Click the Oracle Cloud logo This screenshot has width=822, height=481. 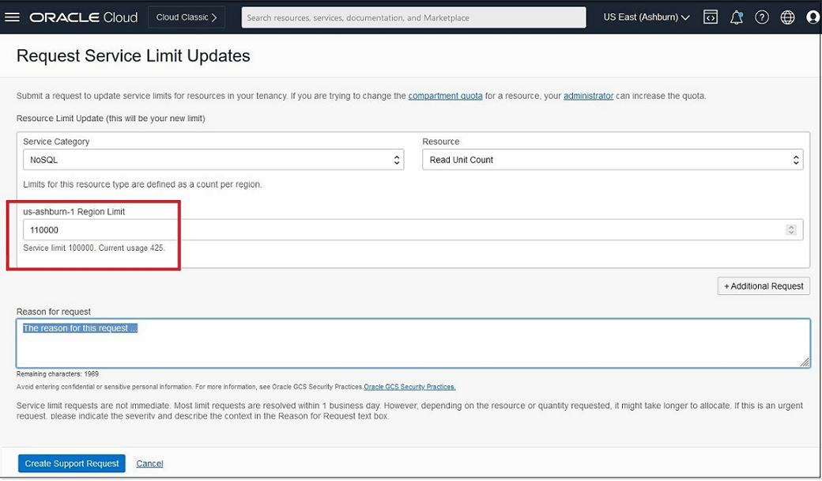tap(83, 17)
